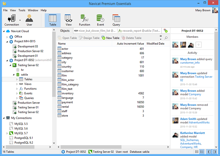
Task: Toggle the right information pane button
Action: point(215,152)
